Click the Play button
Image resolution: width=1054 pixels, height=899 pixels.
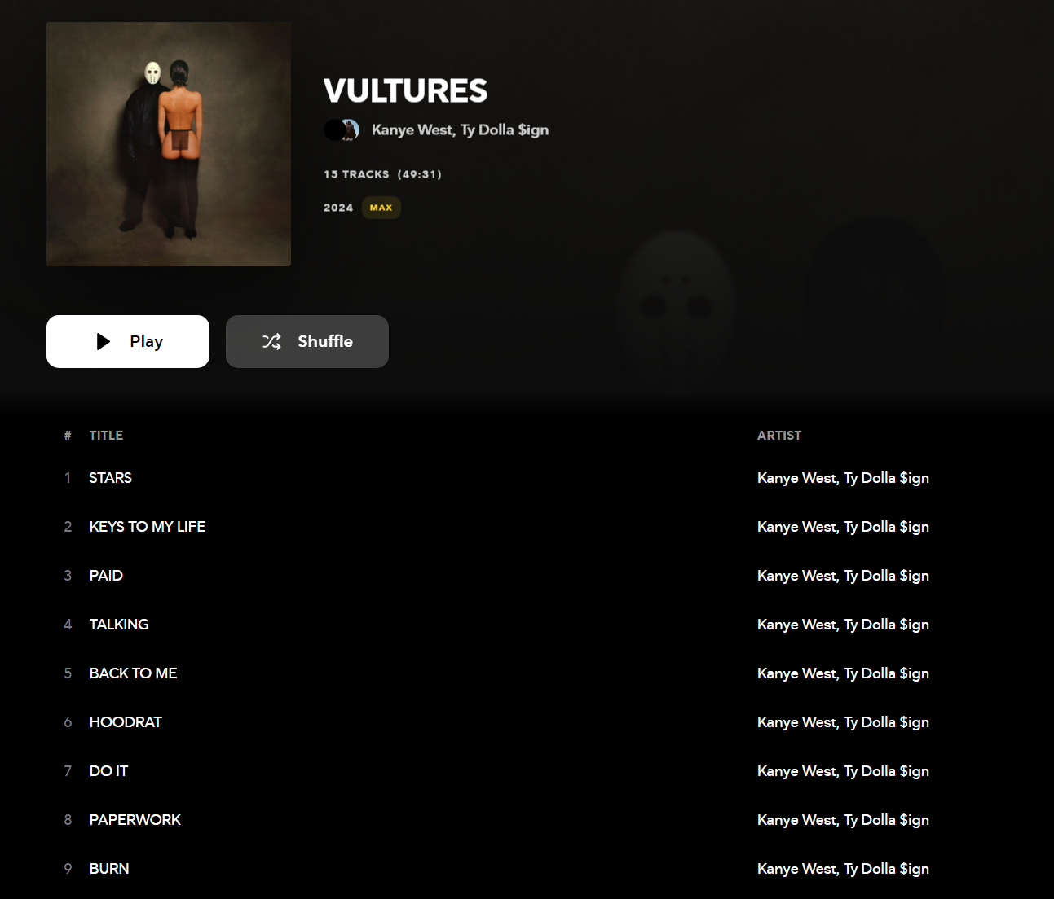coord(128,341)
